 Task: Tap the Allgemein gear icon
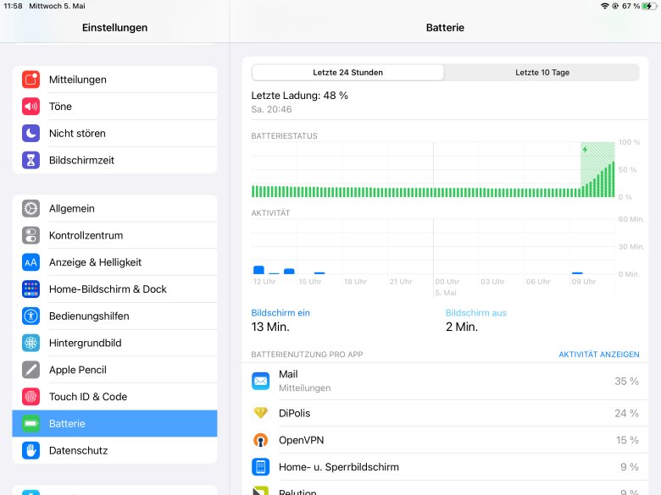click(31, 209)
